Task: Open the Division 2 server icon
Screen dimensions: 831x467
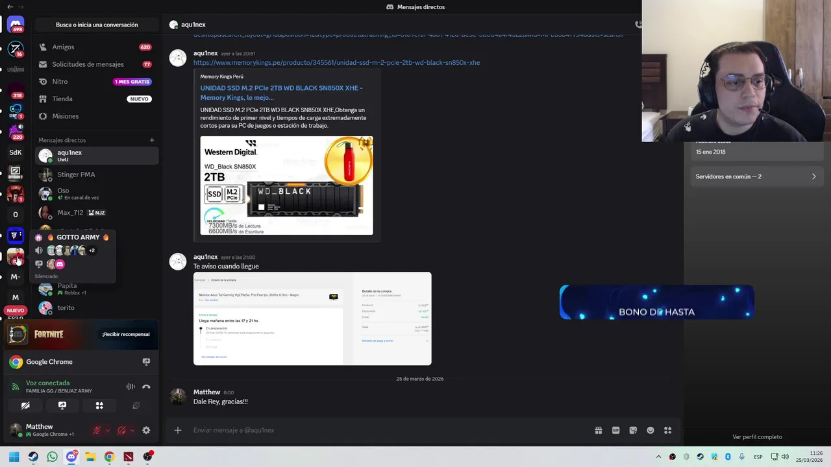Action: [x=16, y=173]
